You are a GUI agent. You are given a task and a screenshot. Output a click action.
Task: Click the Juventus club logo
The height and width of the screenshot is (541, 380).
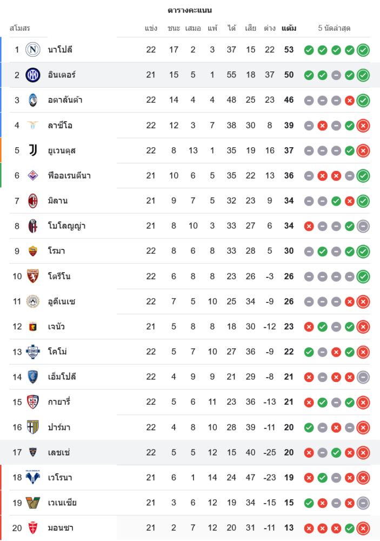[33, 150]
